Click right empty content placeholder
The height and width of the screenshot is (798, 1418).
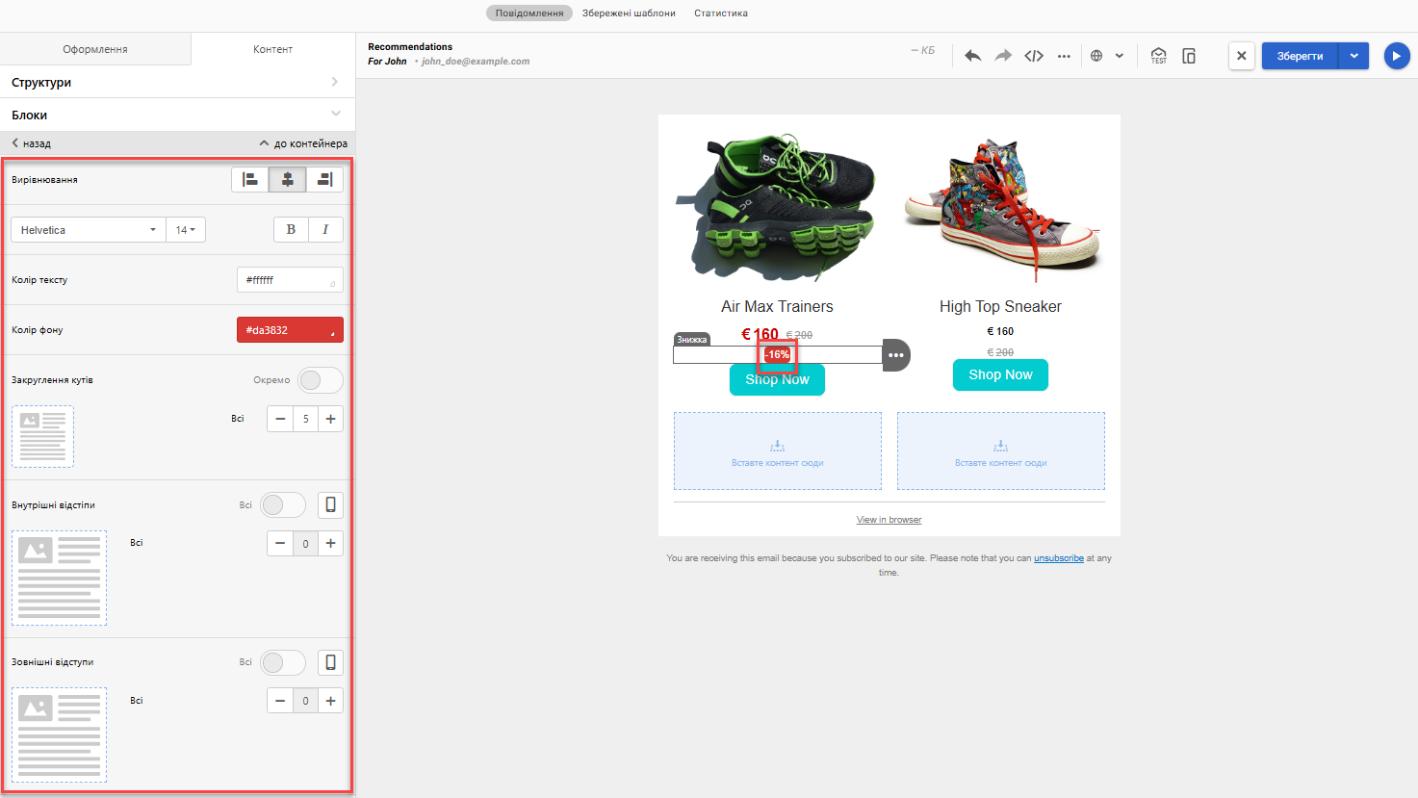(1001, 451)
